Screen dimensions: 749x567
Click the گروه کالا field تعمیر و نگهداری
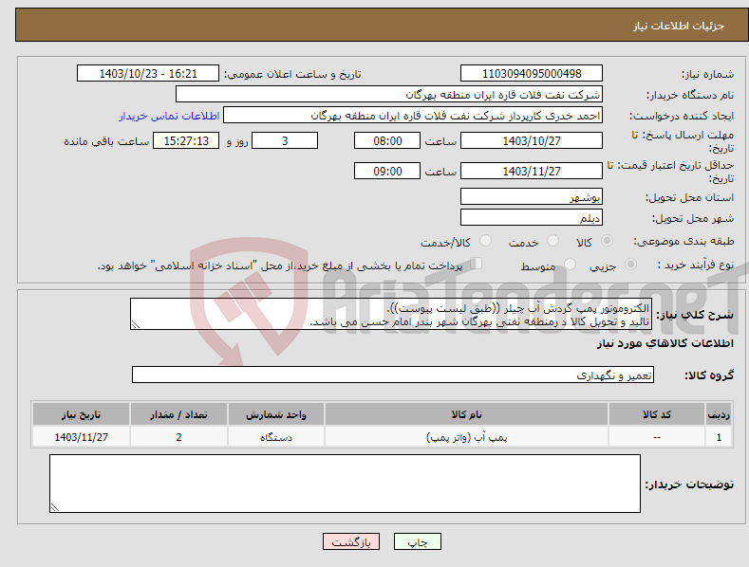393,375
